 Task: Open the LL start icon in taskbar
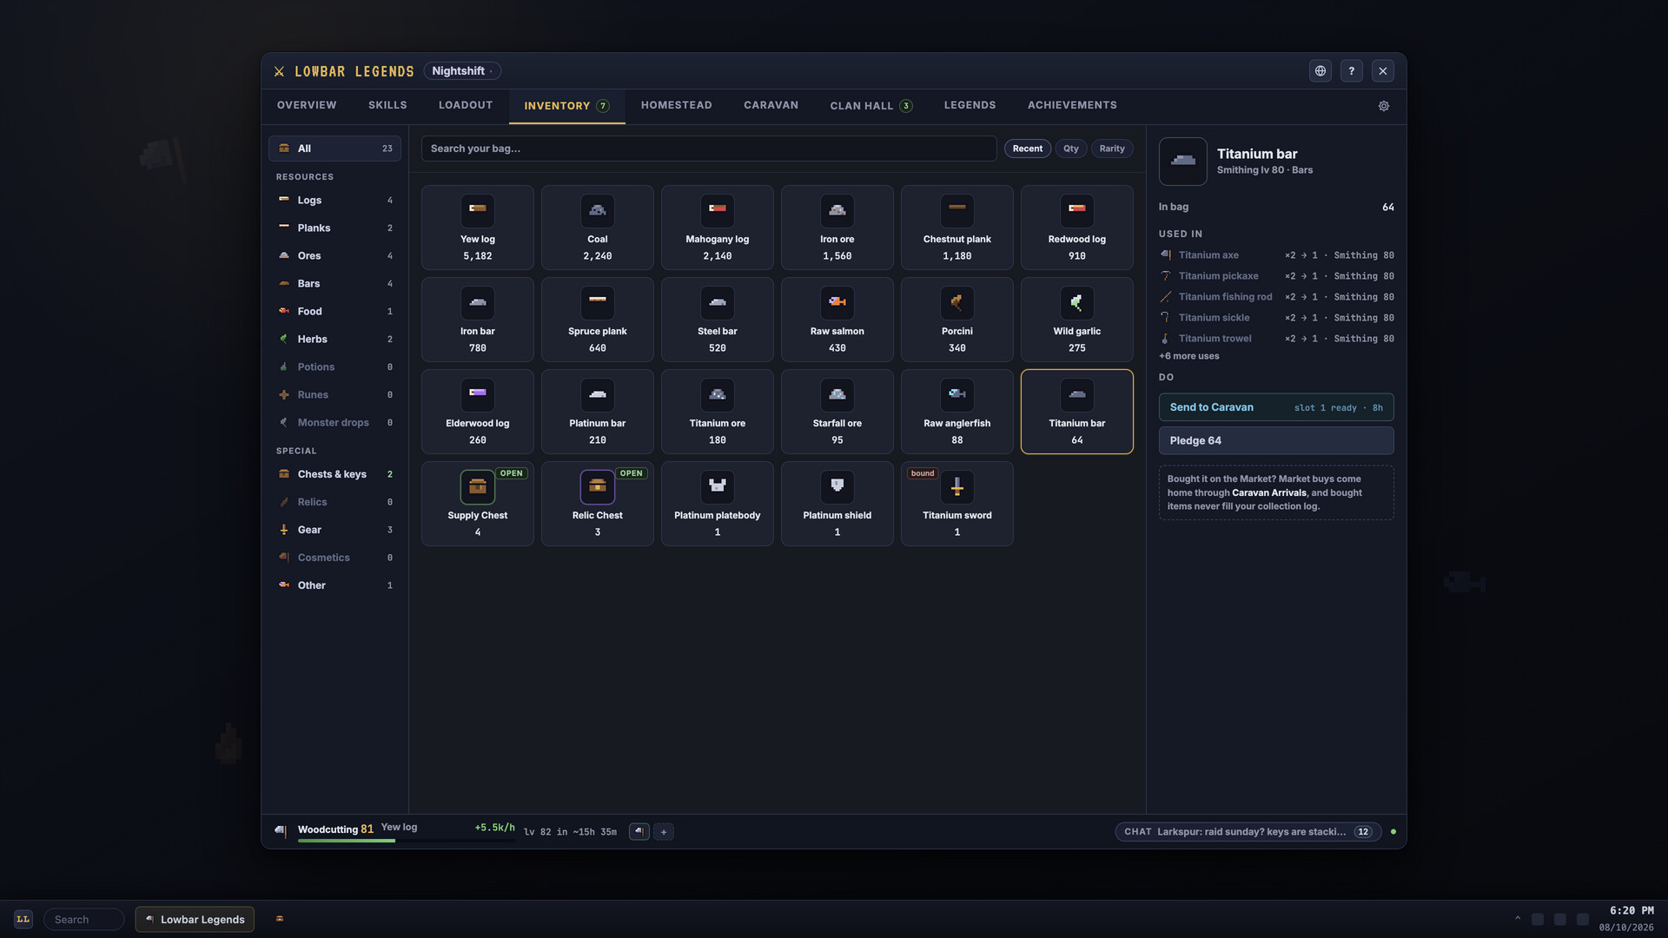[x=23, y=919]
